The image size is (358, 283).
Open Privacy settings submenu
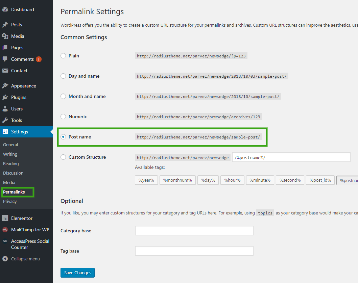[10, 201]
